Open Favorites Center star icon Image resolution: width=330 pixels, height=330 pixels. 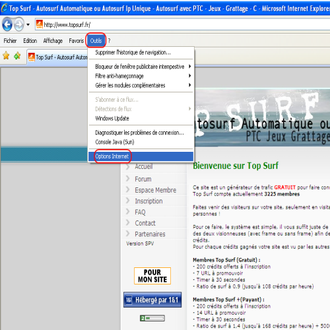[x=6, y=56]
